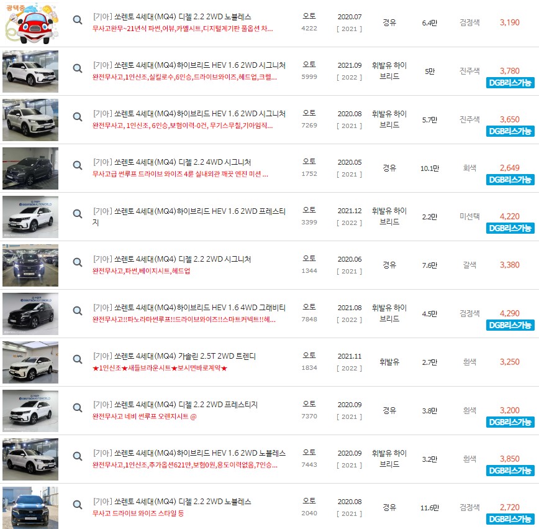Click magnifier icon for plate 5999 listing

point(78,68)
